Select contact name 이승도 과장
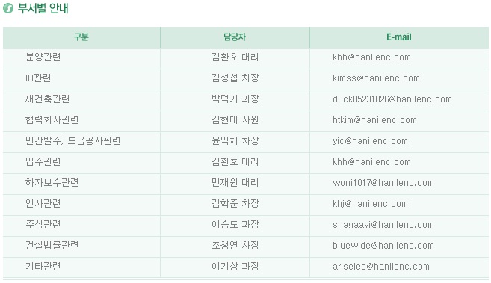This screenshot has height=283, width=491. pyautogui.click(x=235, y=225)
